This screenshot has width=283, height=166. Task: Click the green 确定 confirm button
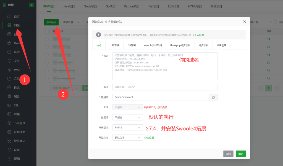click(241, 154)
